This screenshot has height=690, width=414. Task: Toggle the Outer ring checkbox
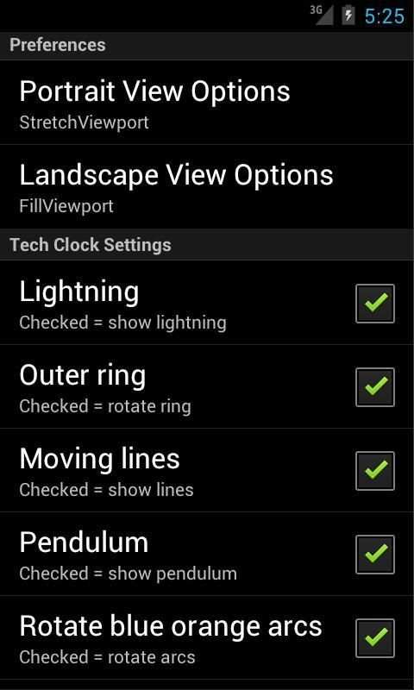[x=375, y=386]
